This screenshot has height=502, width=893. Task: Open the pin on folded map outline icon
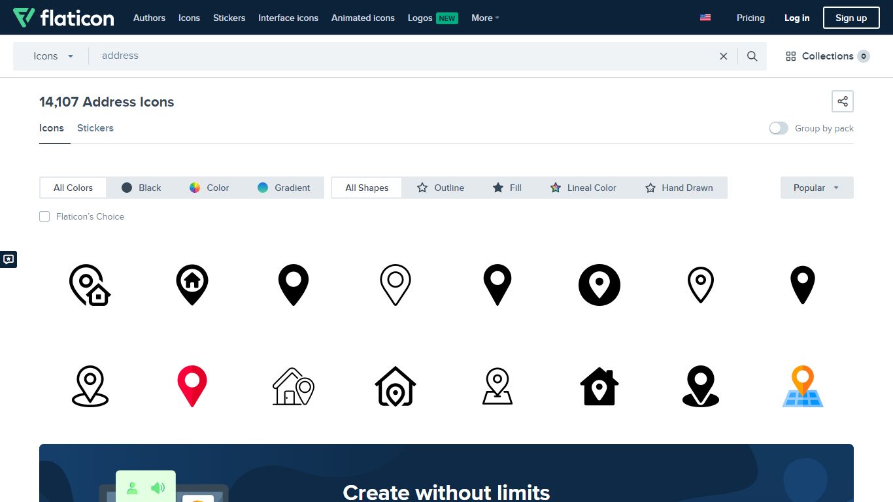point(497,386)
